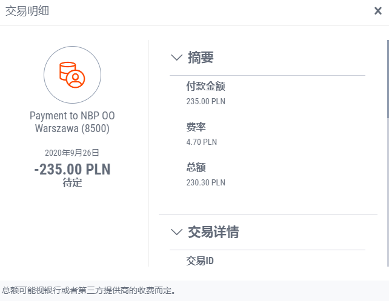Select the payee name Payment to NBP OO Warszawa
Screen dimensions: 389x306
72,122
